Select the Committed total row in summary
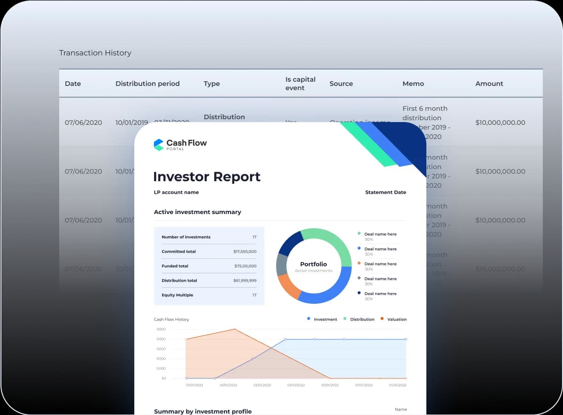 [x=209, y=252]
